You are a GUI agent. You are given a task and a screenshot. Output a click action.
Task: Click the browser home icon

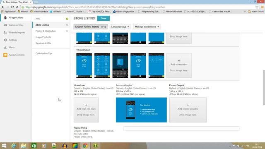click(17, 7)
